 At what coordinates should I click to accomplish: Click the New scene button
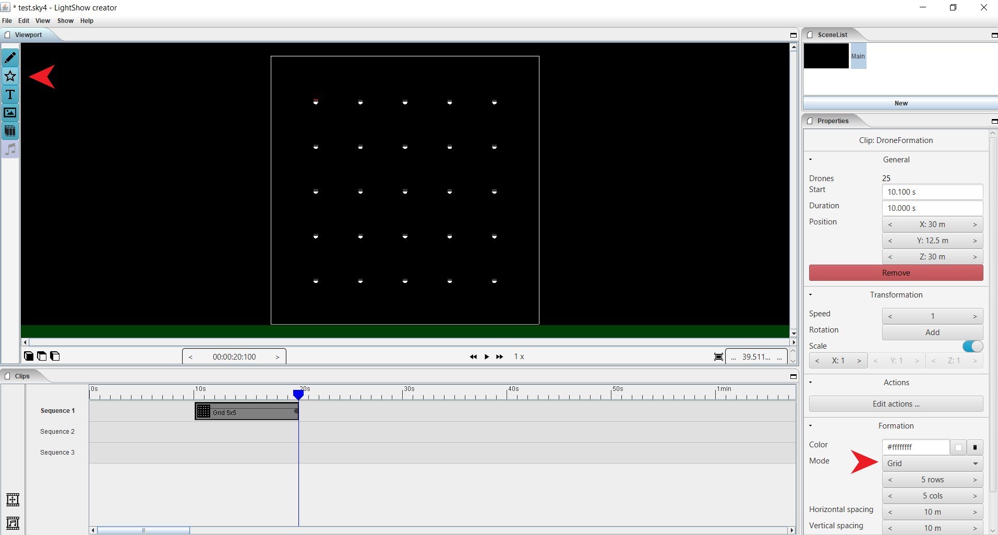click(901, 103)
